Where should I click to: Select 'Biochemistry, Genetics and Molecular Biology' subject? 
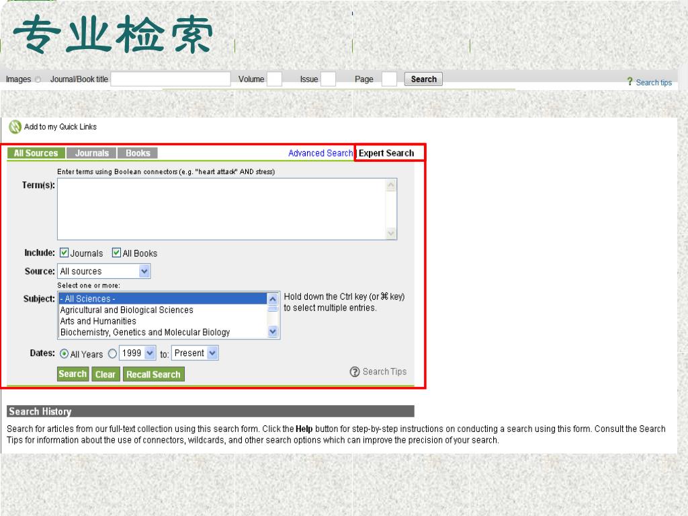pyautogui.click(x=163, y=333)
